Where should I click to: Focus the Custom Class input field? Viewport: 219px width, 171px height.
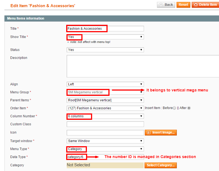pos(105,124)
